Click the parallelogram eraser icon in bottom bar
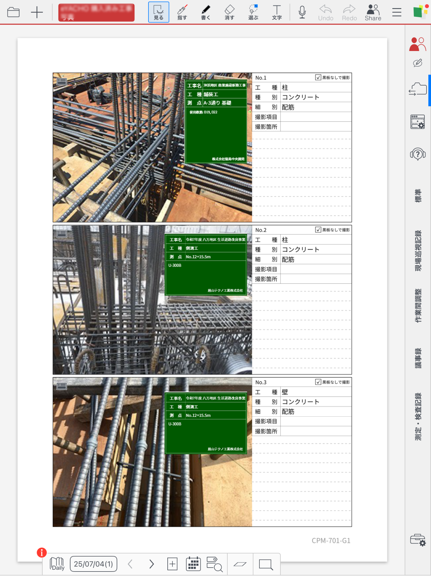This screenshot has height=576, width=431. pos(240,564)
